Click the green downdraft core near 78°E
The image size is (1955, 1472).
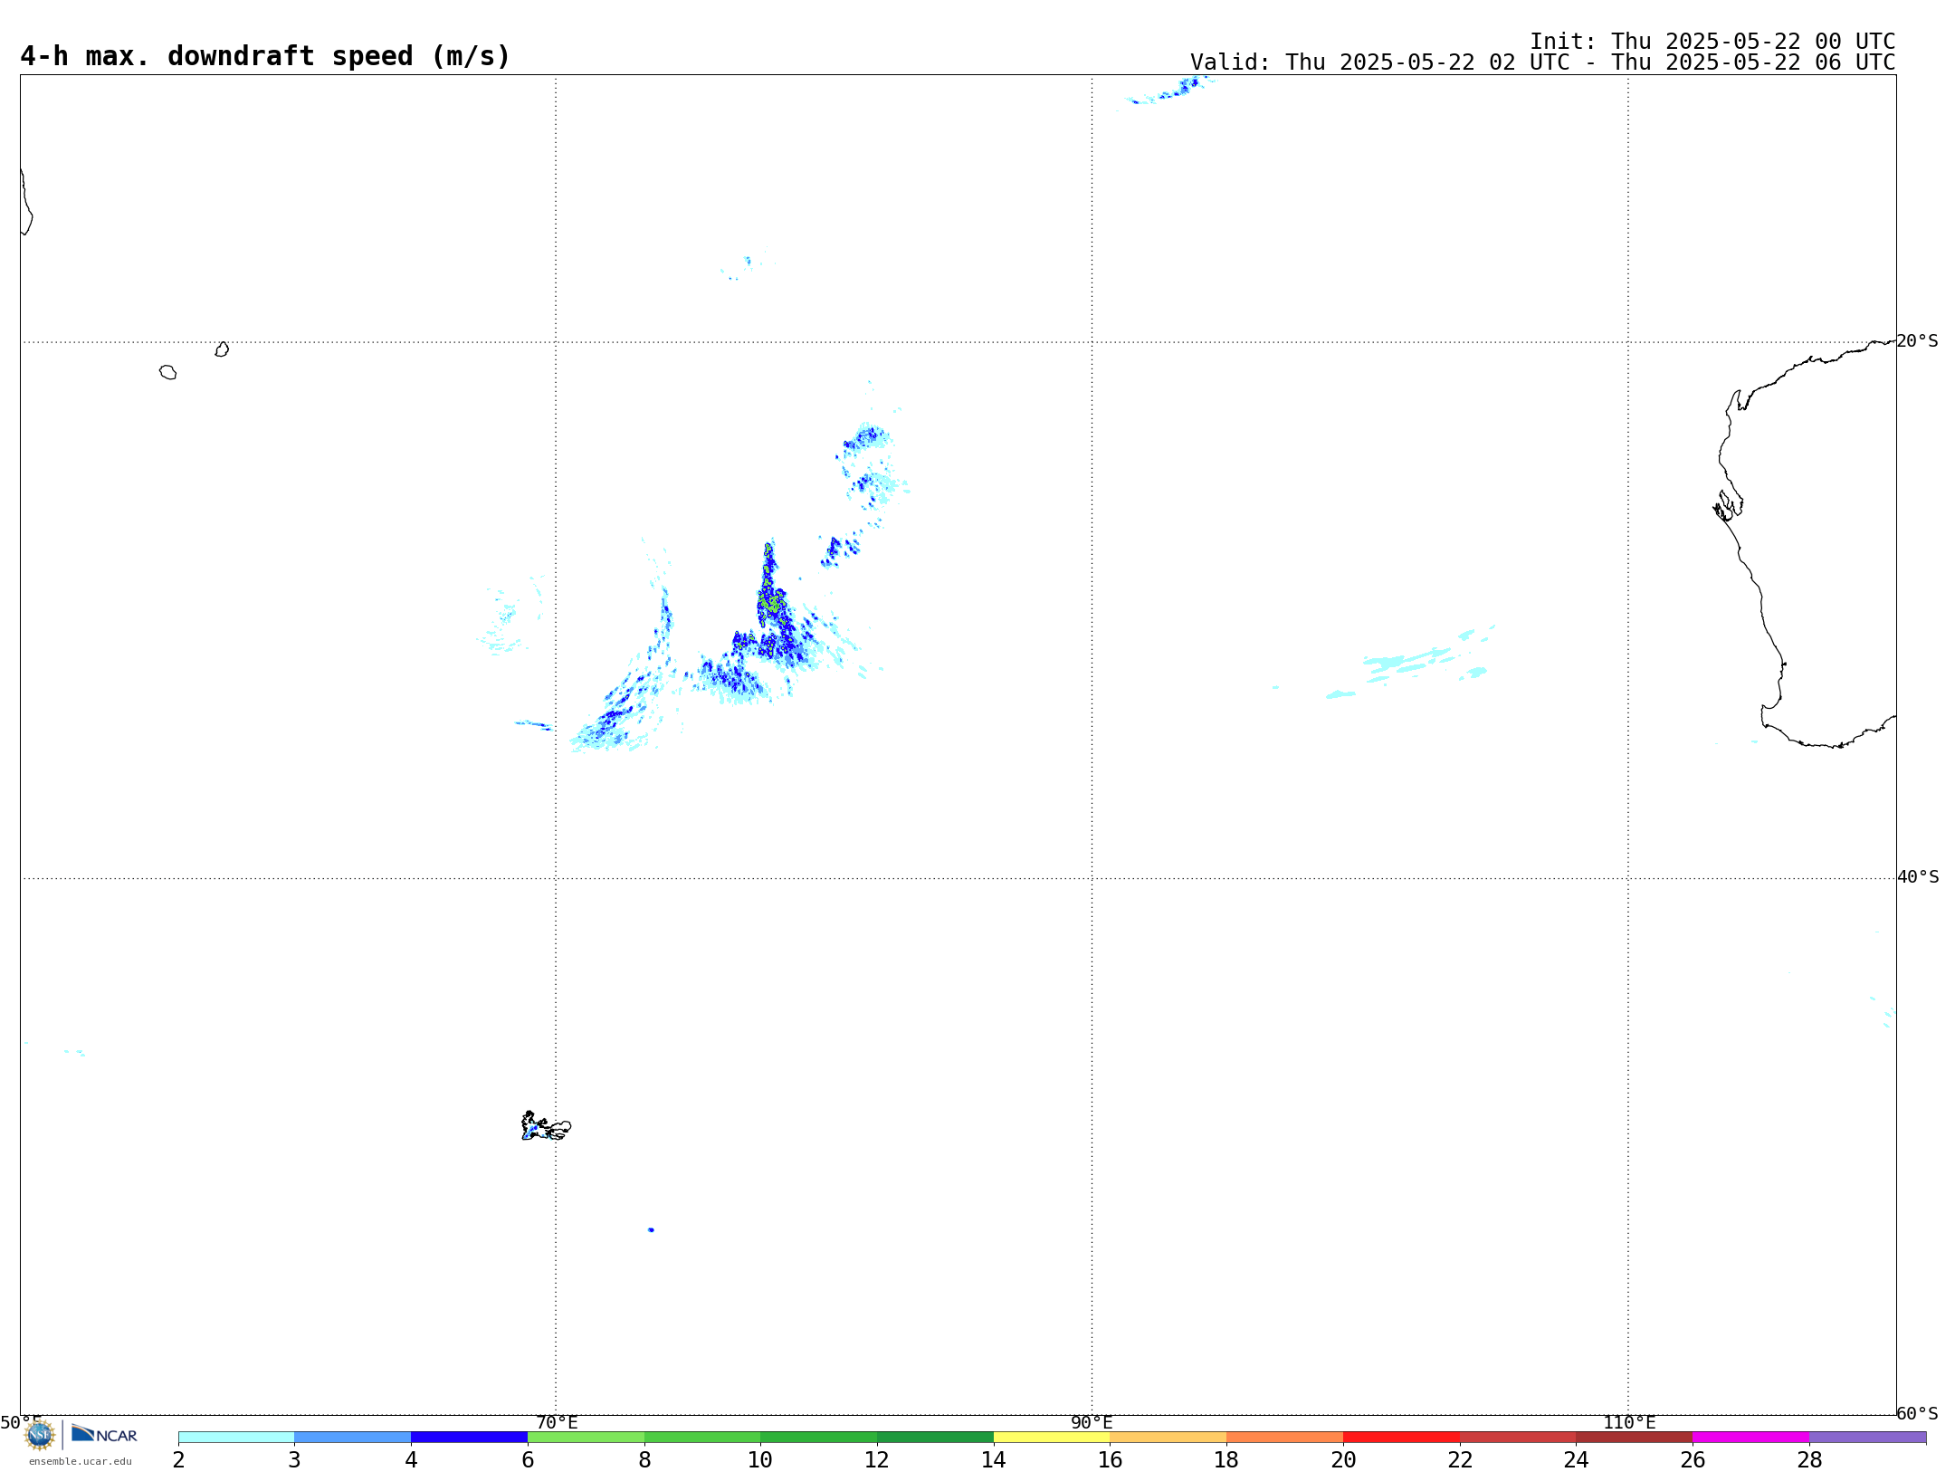coord(770,600)
